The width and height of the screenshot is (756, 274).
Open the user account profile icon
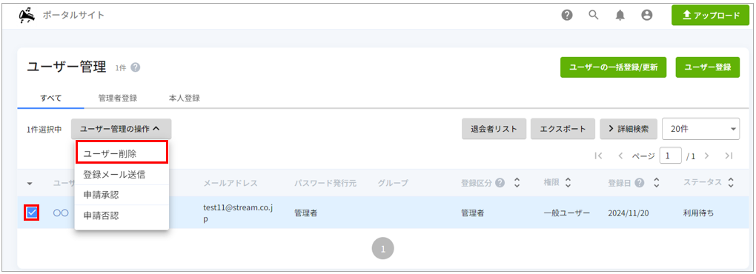pos(646,16)
